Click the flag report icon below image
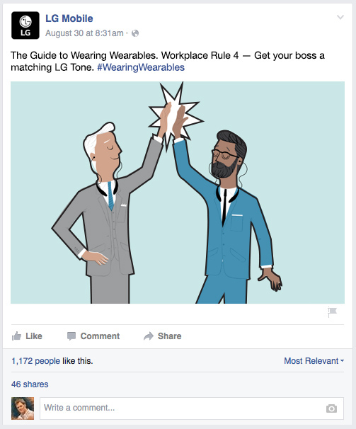 pos(332,312)
